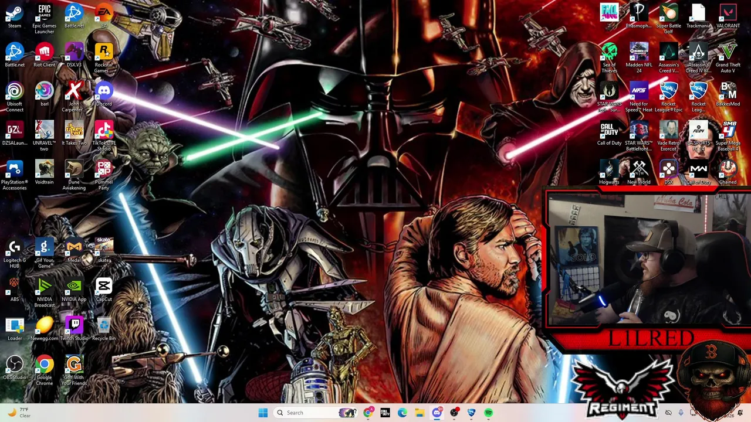The height and width of the screenshot is (422, 751).
Task: Launch the It Takes Two shortcut
Action: point(74,134)
